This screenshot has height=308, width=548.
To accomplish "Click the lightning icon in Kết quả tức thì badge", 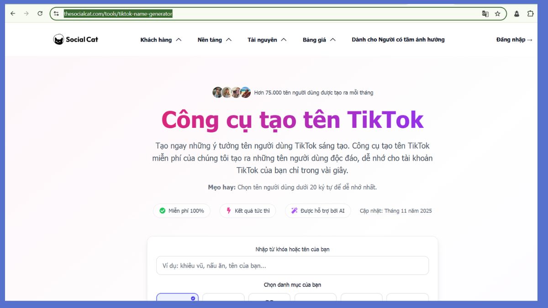I will [x=229, y=211].
